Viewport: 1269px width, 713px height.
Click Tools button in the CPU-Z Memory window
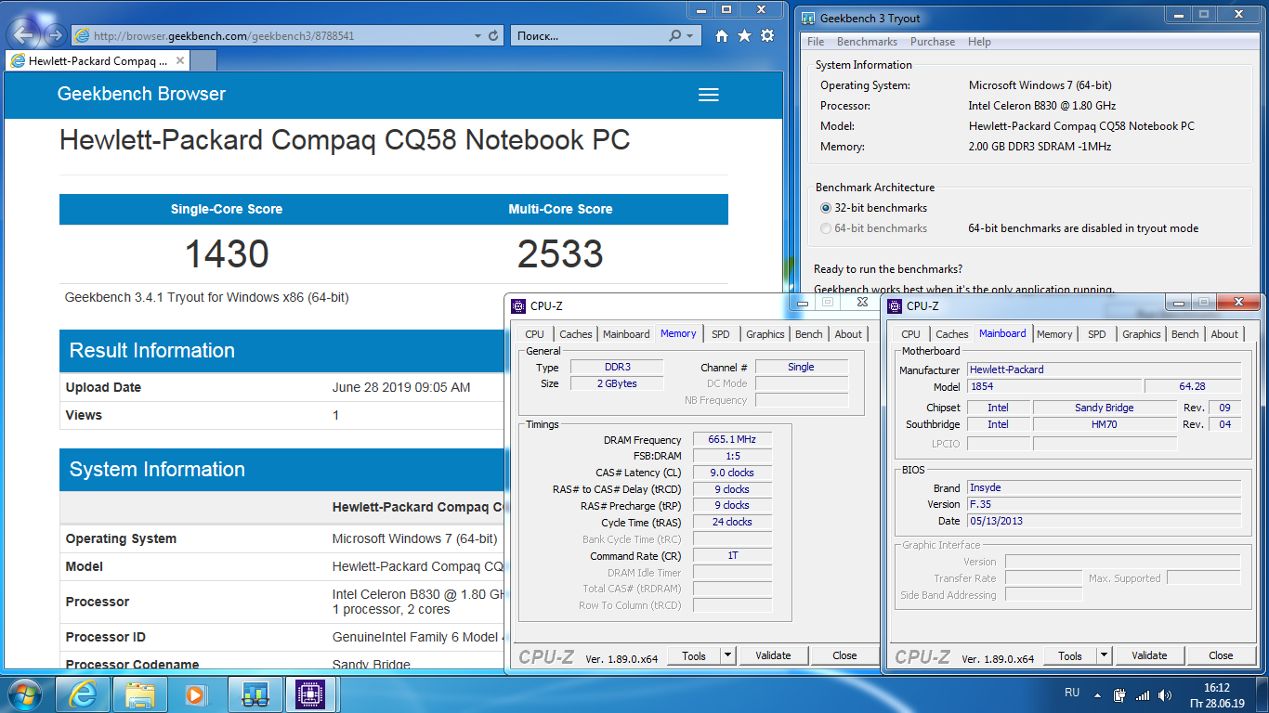[x=694, y=655]
